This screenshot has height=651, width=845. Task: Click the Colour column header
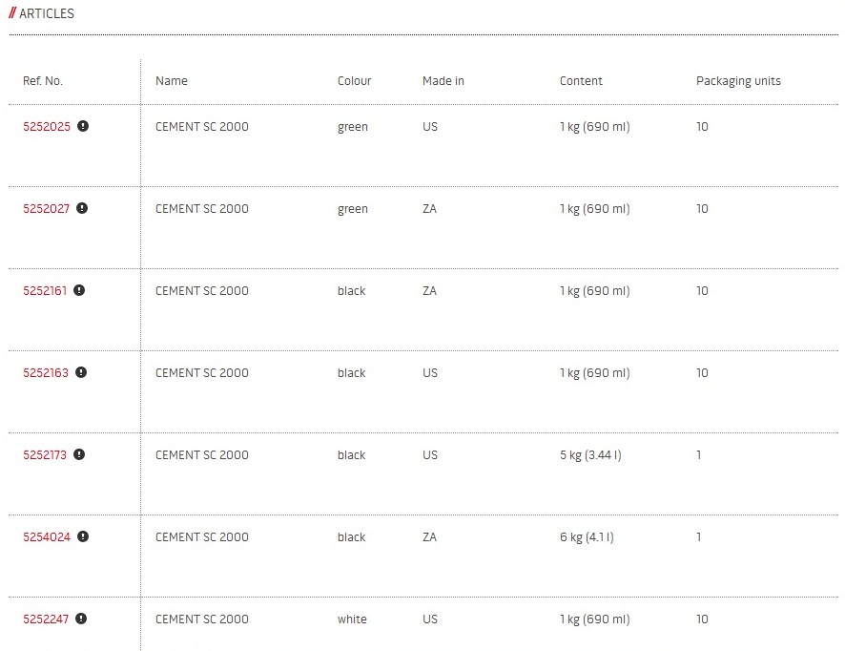(x=354, y=81)
